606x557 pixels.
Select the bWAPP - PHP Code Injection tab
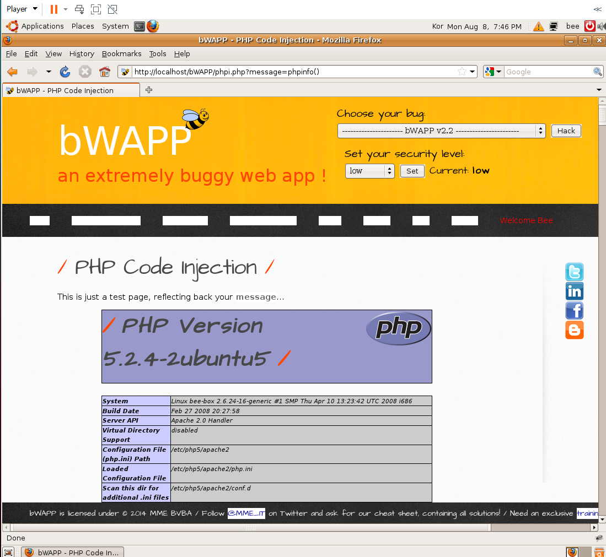click(x=71, y=90)
